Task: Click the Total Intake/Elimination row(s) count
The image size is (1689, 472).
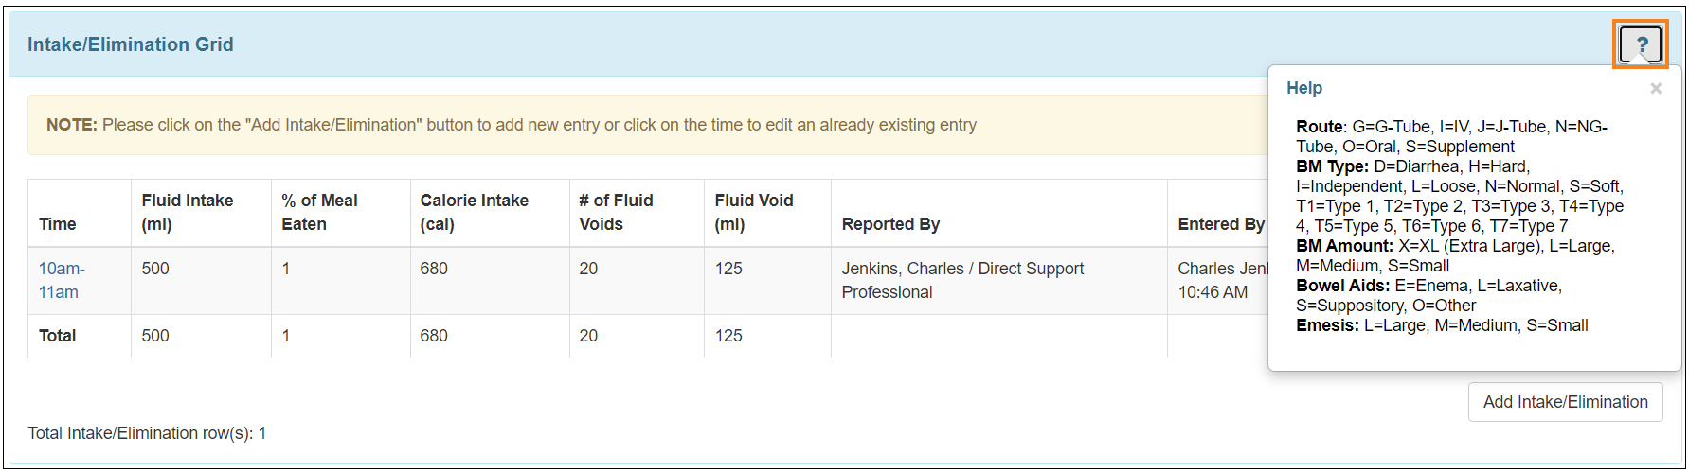Action: pyautogui.click(x=147, y=433)
